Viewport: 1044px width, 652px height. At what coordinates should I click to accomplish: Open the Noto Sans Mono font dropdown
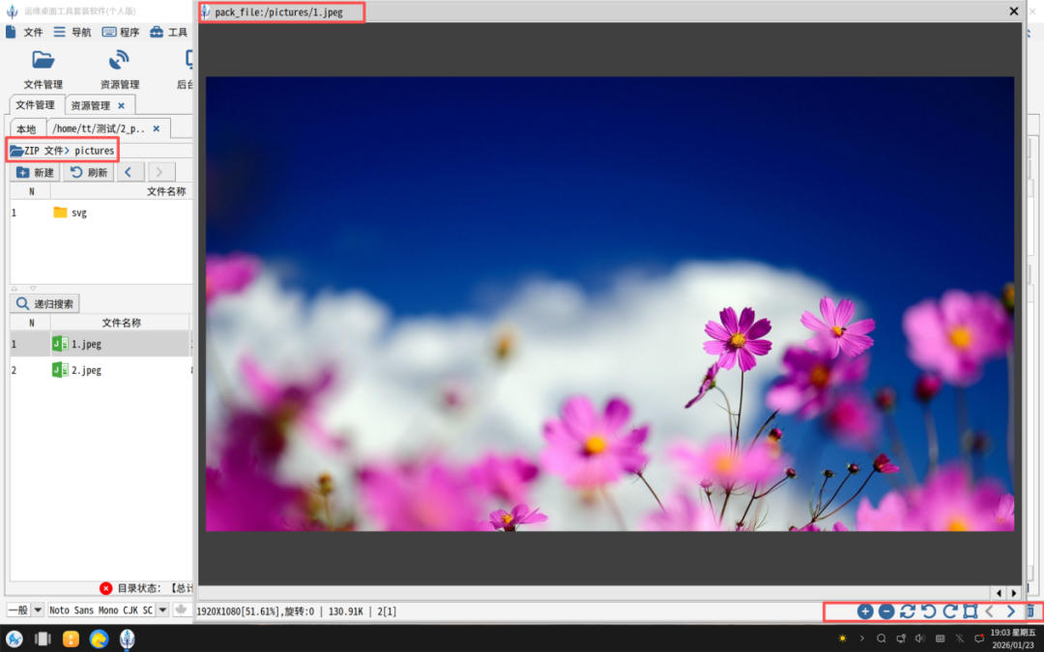[162, 610]
